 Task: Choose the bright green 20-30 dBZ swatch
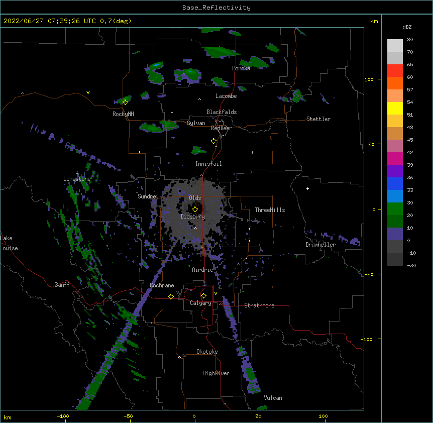(x=395, y=209)
